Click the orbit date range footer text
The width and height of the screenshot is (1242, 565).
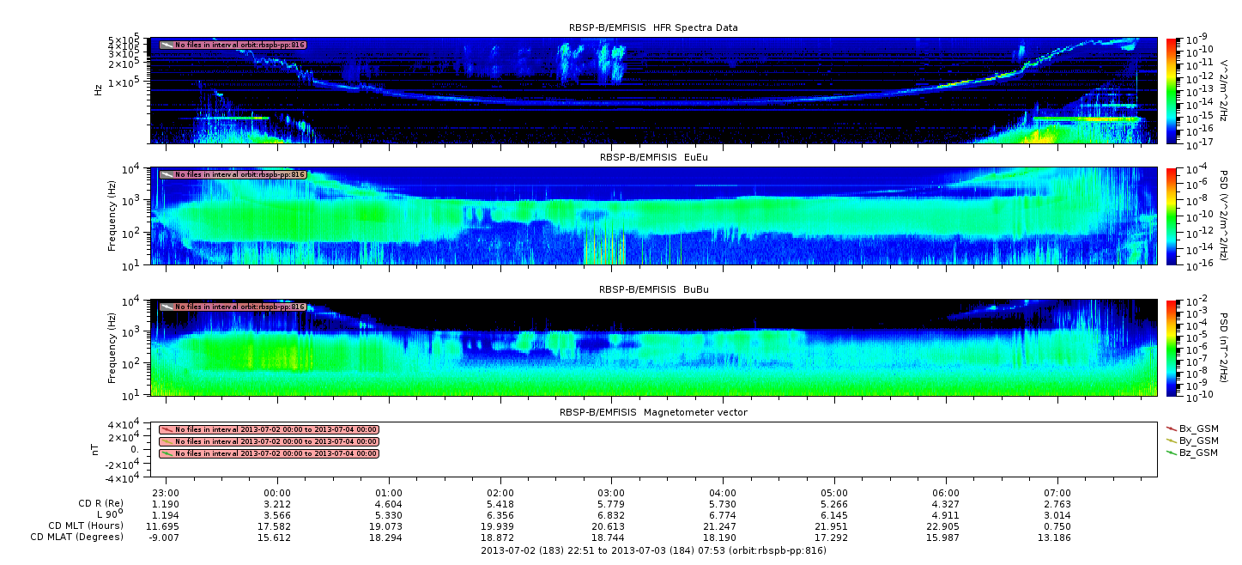(653, 550)
